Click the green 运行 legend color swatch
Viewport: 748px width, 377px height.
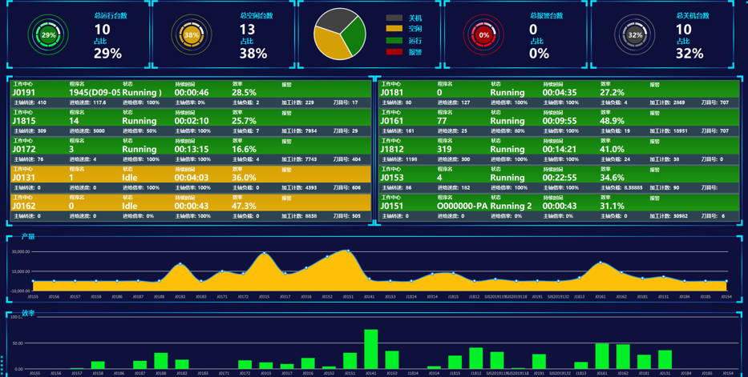click(x=394, y=41)
